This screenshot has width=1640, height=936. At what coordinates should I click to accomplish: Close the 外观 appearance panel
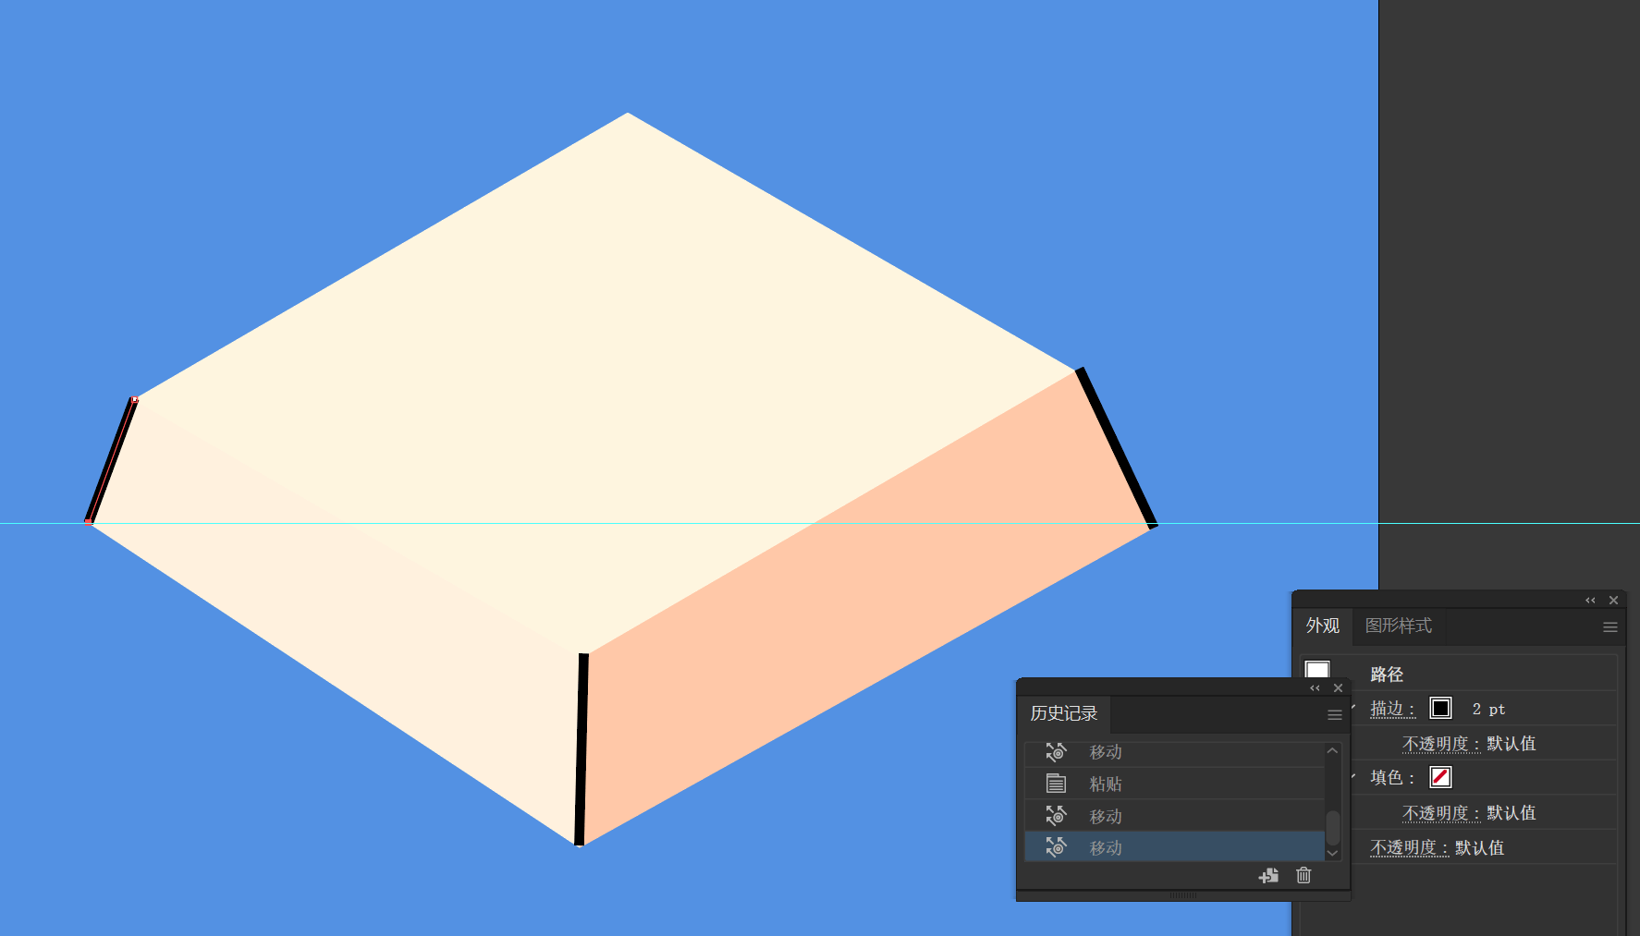[x=1613, y=601]
